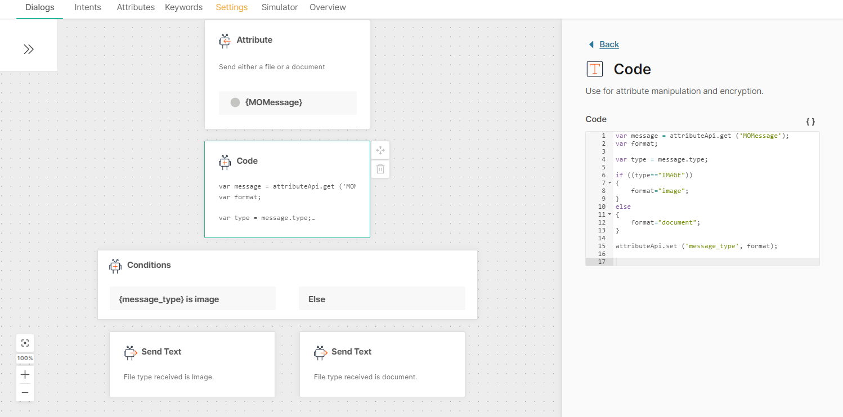The image size is (843, 417).
Task: Insert attribute with curly braces icon
Action: click(x=810, y=122)
